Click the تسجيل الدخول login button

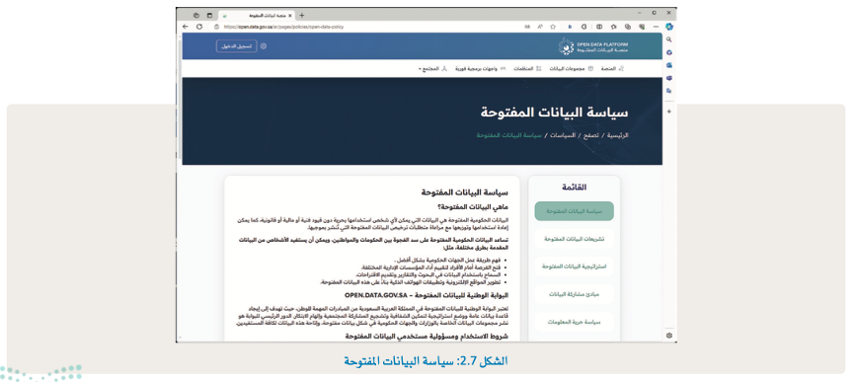tap(236, 46)
